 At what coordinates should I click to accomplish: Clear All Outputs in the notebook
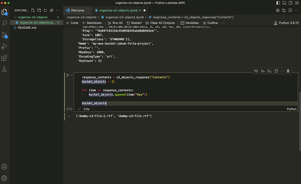click(160, 23)
